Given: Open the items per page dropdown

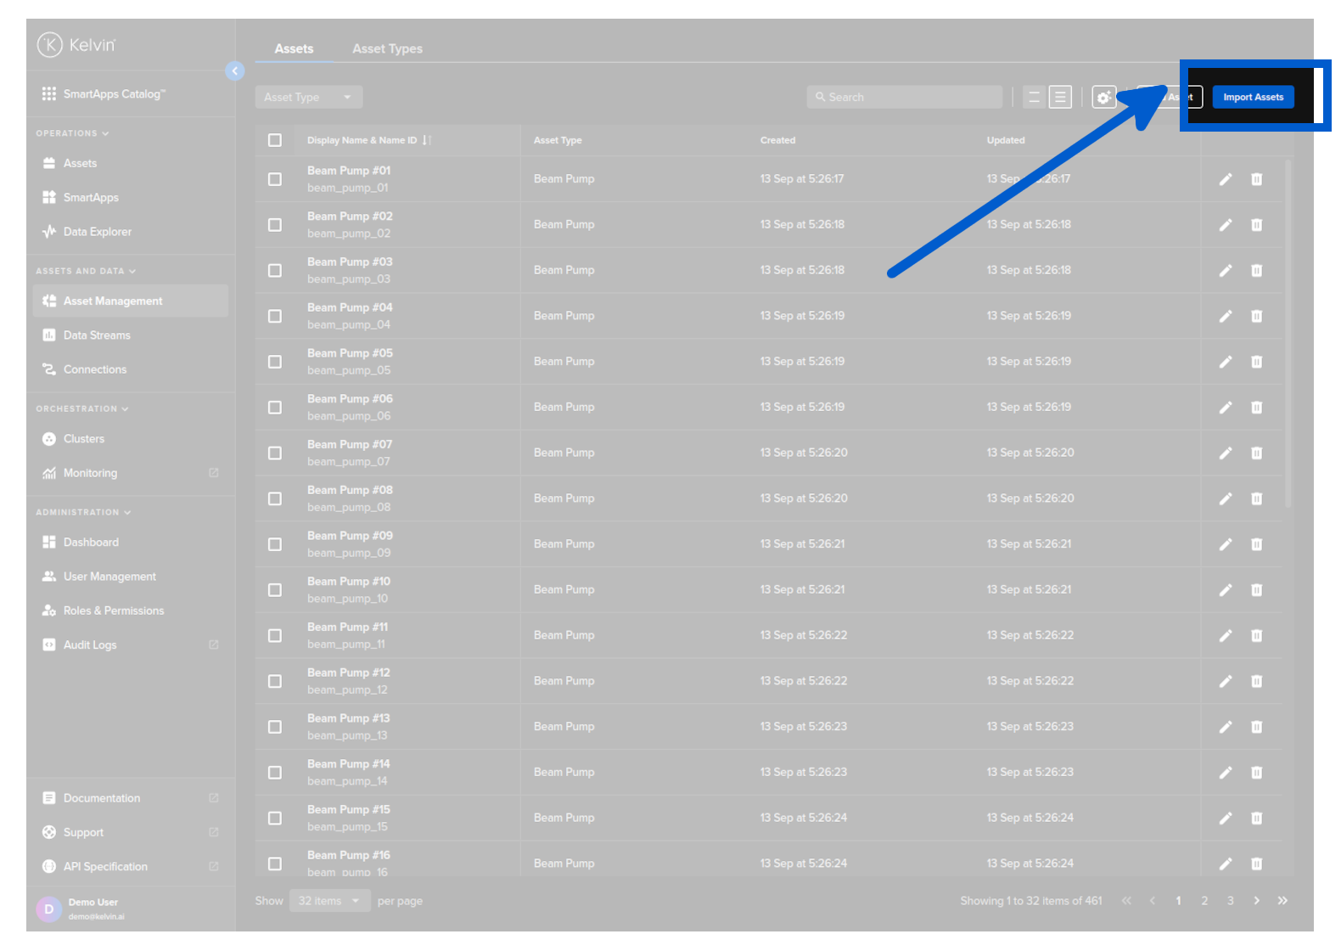Looking at the screenshot, I should (329, 901).
